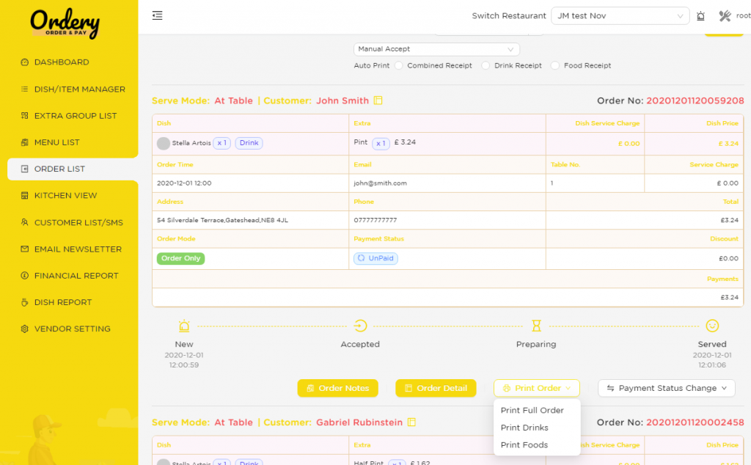The width and height of the screenshot is (751, 465).
Task: Click the email john@smith.com
Action: [x=381, y=183]
